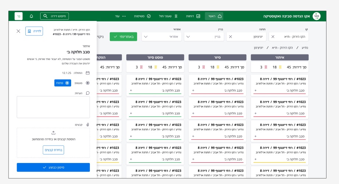This screenshot has width=339, height=184.
Task: Click the paperclip icon beside קבצים
Action: 88,125
